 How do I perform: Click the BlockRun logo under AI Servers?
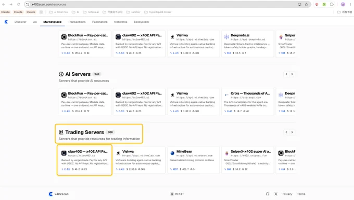coord(64,95)
